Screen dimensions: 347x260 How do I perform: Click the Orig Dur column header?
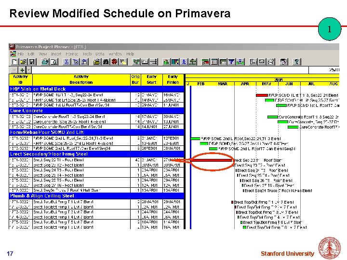tap(135, 79)
